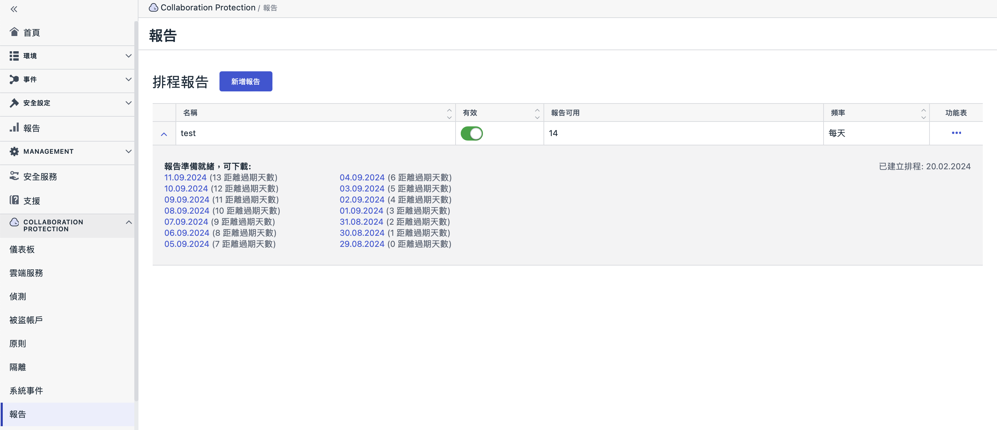The image size is (997, 430).
Task: Click the home icon beside 首頁
Action: click(x=14, y=32)
